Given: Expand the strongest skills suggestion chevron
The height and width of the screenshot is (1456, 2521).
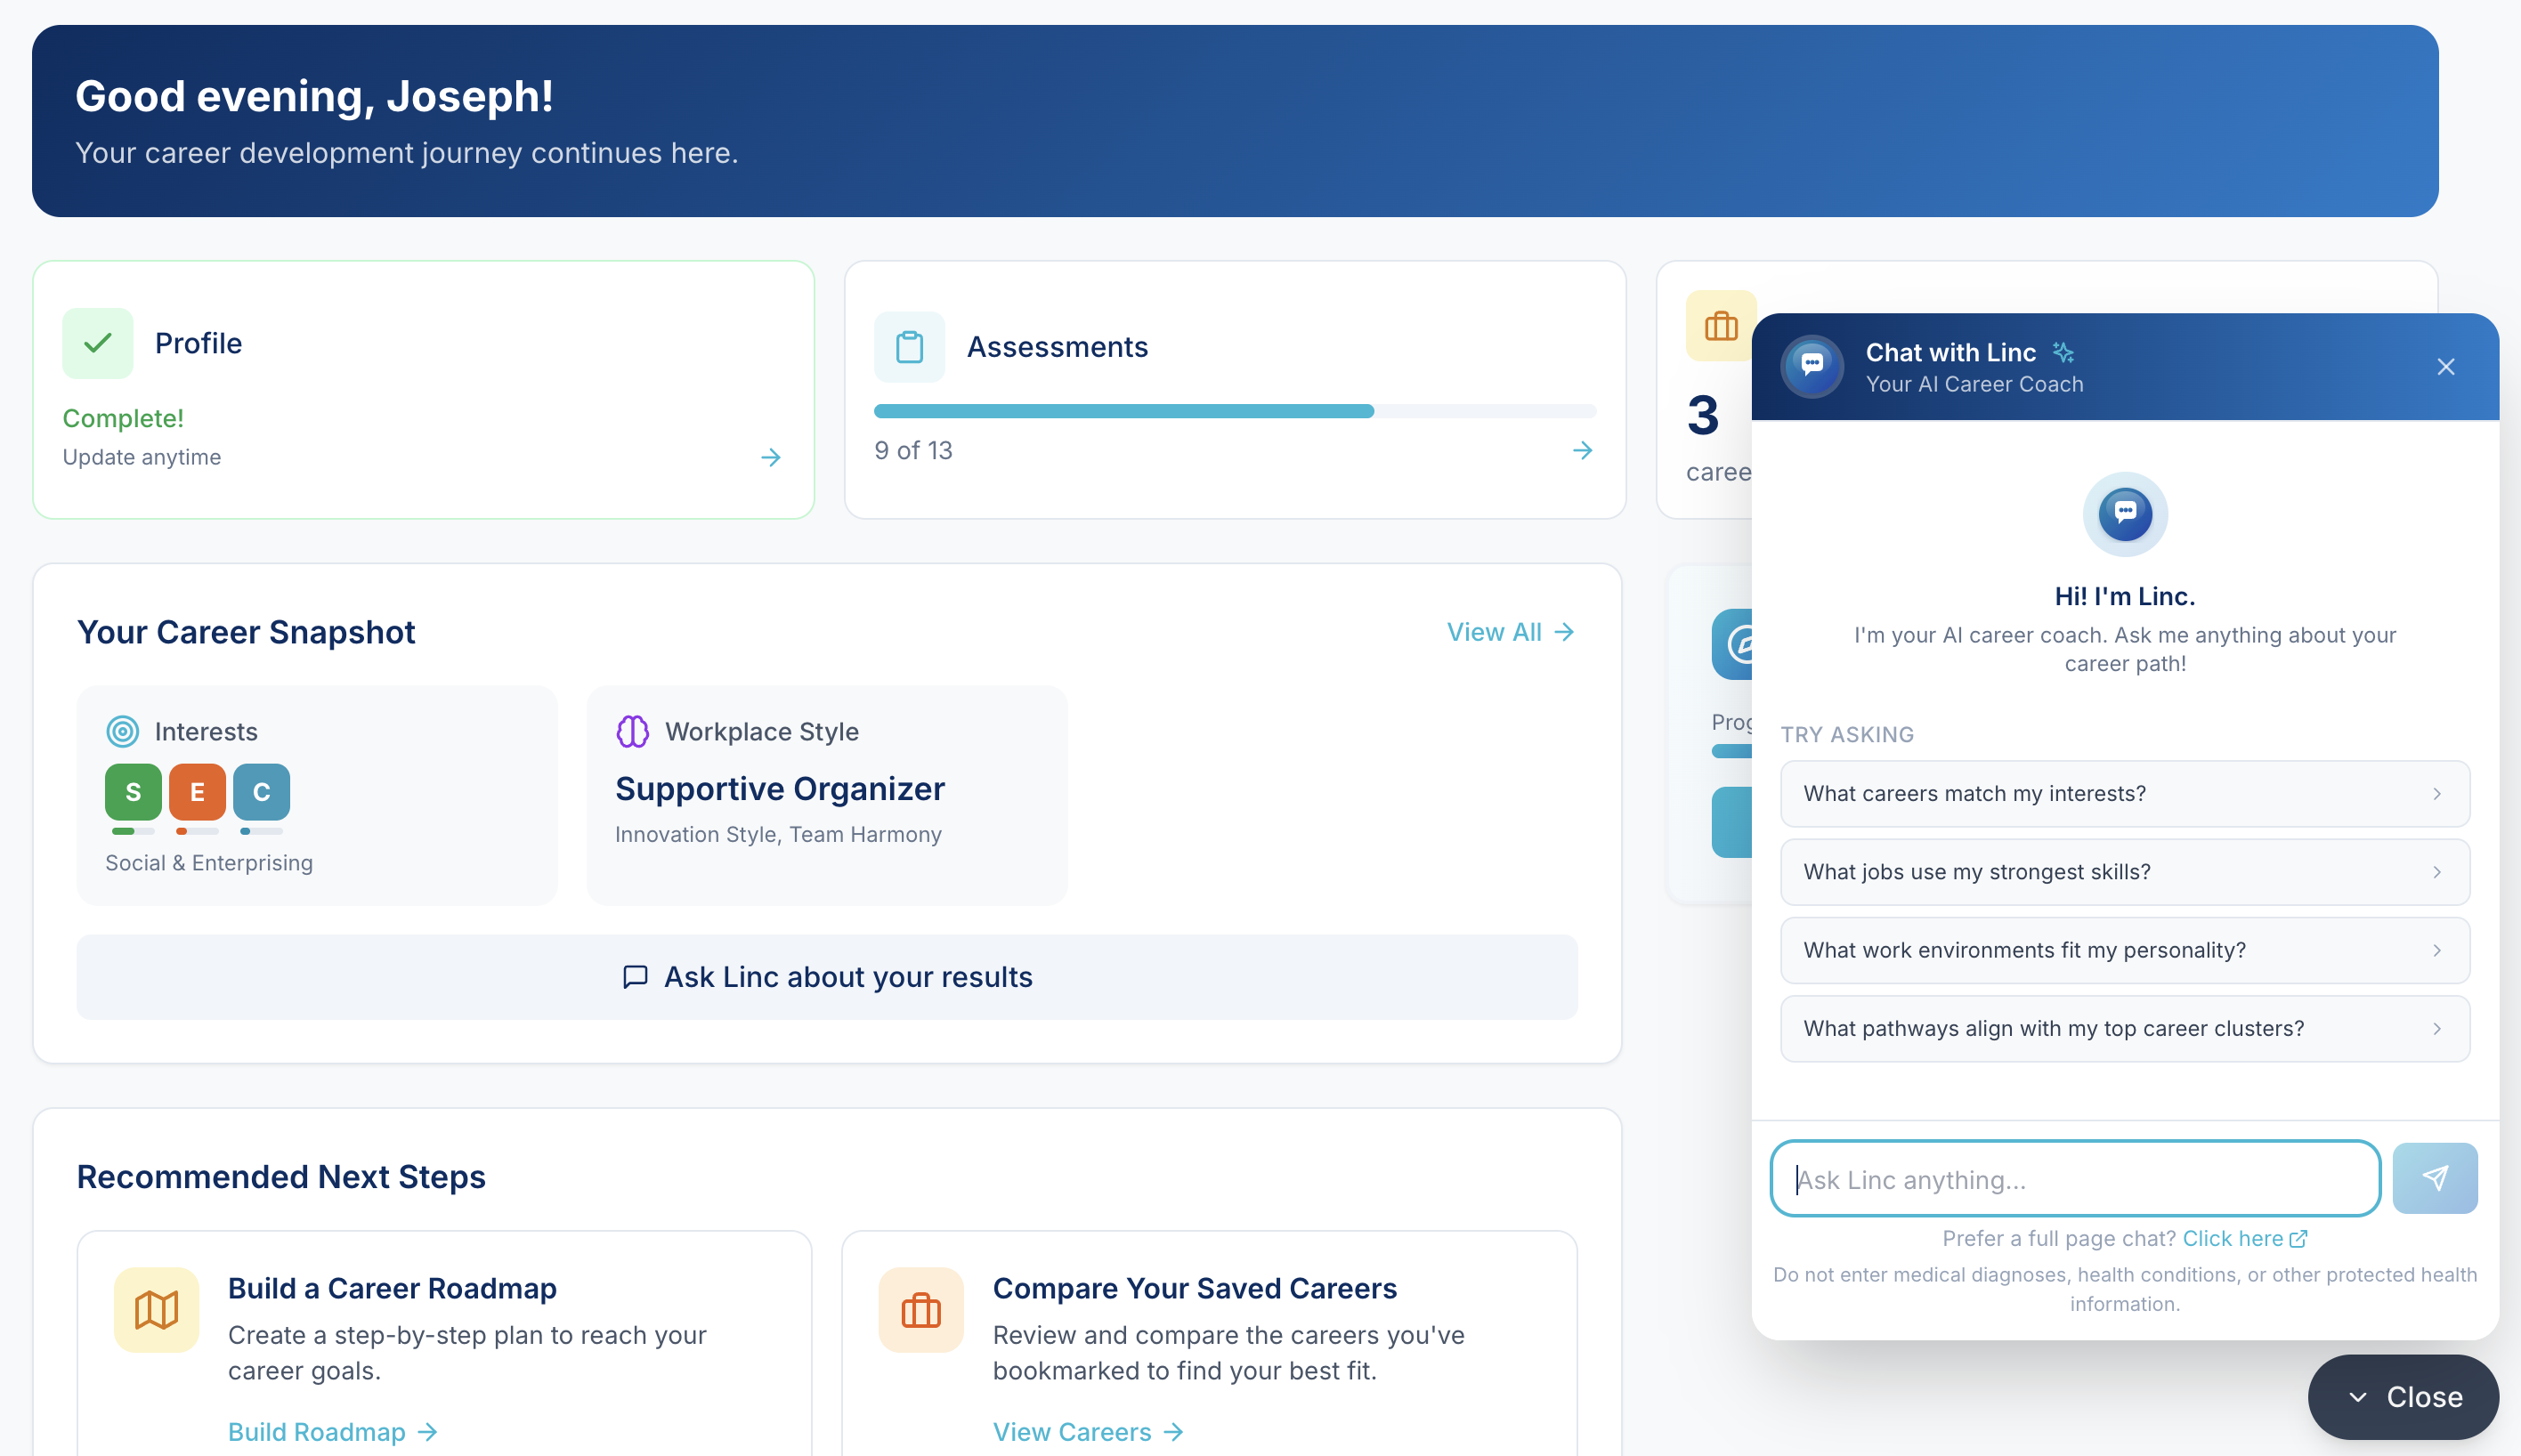Looking at the screenshot, I should (2437, 871).
